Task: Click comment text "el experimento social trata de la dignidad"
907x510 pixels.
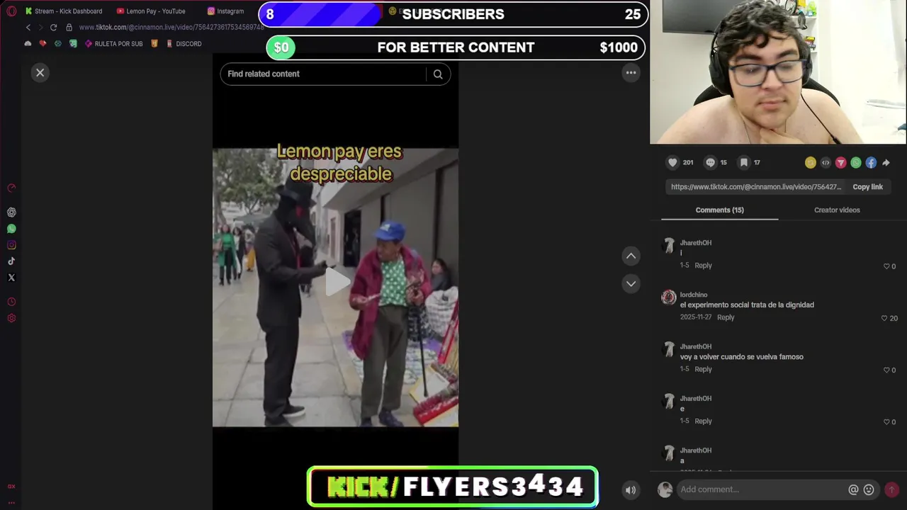Action: click(747, 305)
